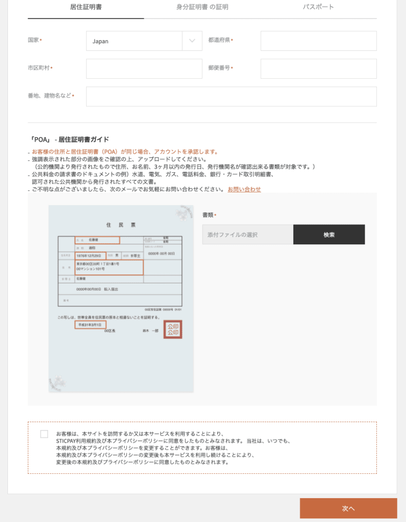
Task: Click the 平成31年3月1日 date on sample
Action: click(x=90, y=325)
